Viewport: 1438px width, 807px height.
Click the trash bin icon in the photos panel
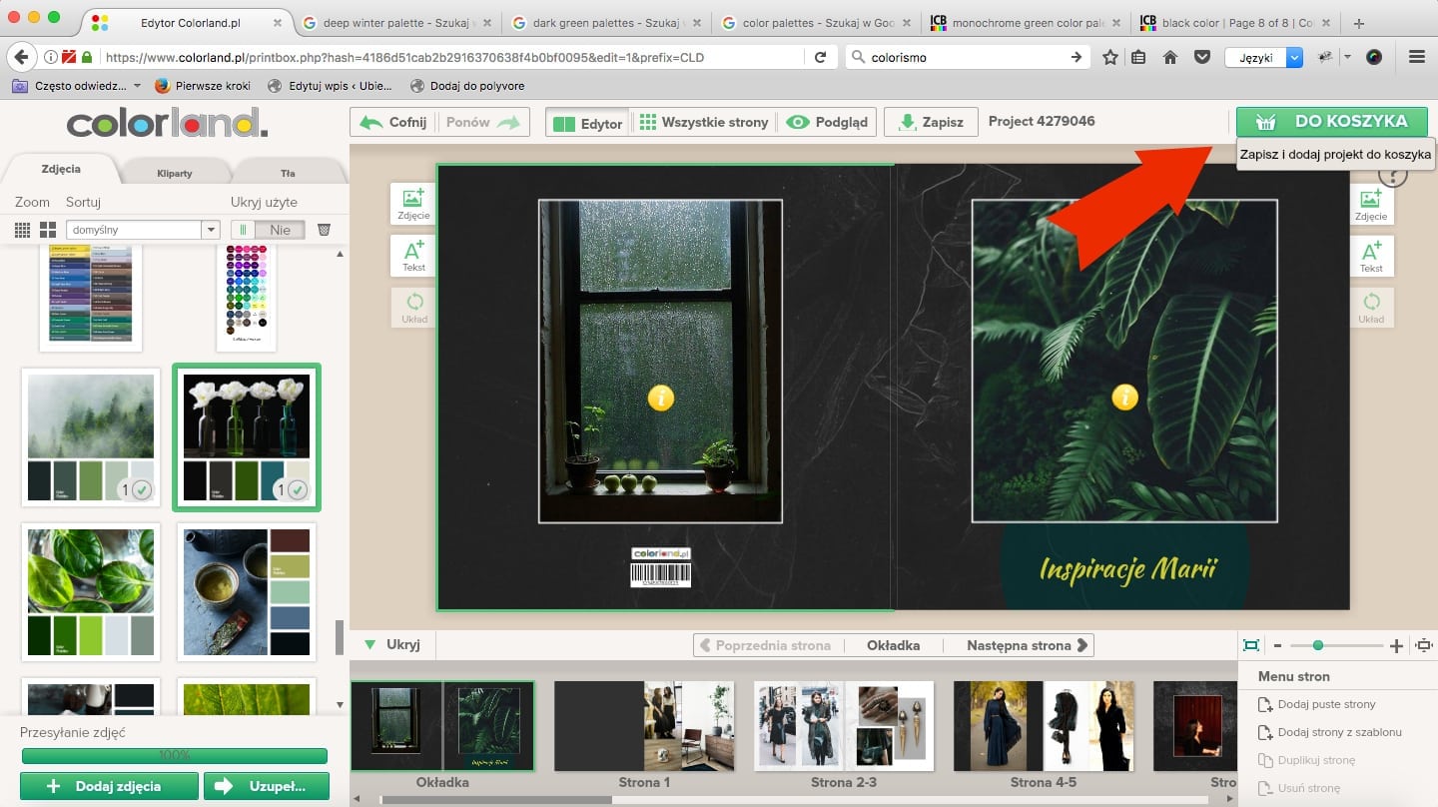pos(324,230)
